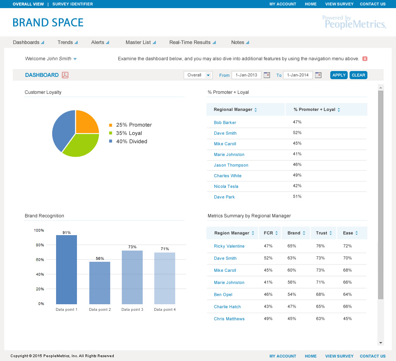Open Nicola Tesla's details

point(226,186)
